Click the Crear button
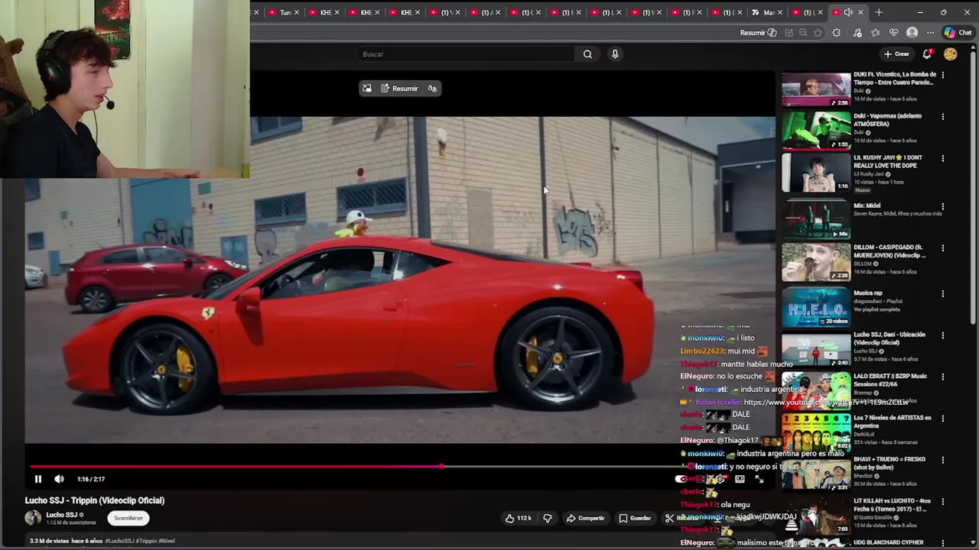 896,54
